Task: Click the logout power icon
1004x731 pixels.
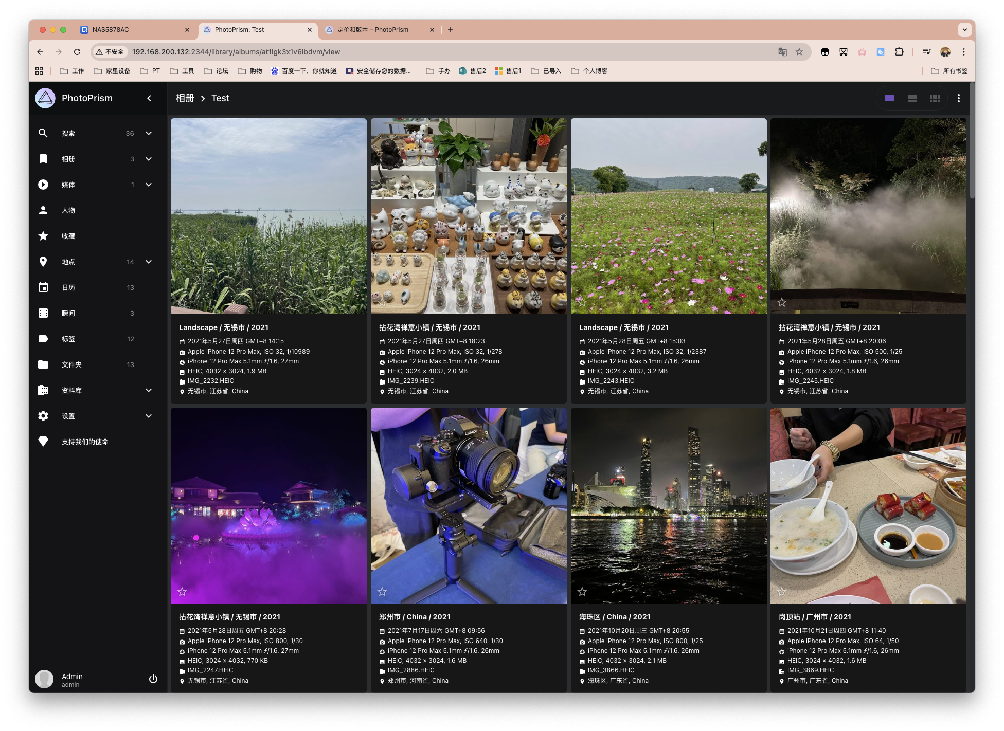Action: [153, 679]
